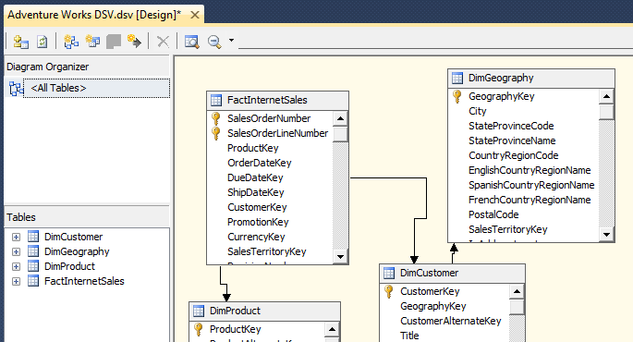Select DimProduct in the Tables tree

point(69,266)
